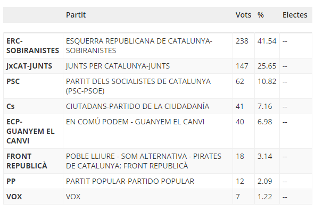Click the % column header
The width and height of the screenshot is (323, 212).
point(260,15)
